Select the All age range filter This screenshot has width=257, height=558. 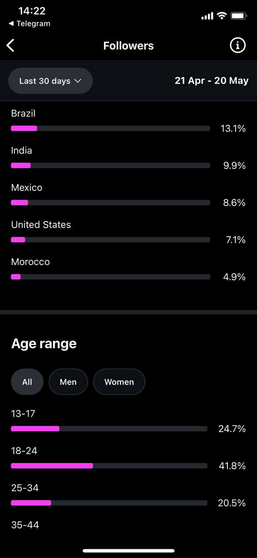coord(27,382)
